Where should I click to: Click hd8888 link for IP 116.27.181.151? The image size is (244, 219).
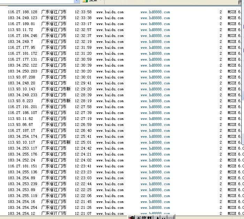(x=155, y=166)
